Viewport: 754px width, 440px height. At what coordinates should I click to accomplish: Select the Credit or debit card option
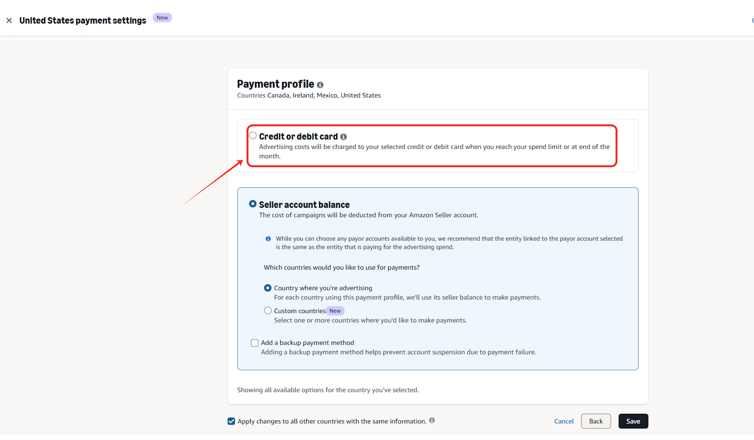click(x=253, y=136)
